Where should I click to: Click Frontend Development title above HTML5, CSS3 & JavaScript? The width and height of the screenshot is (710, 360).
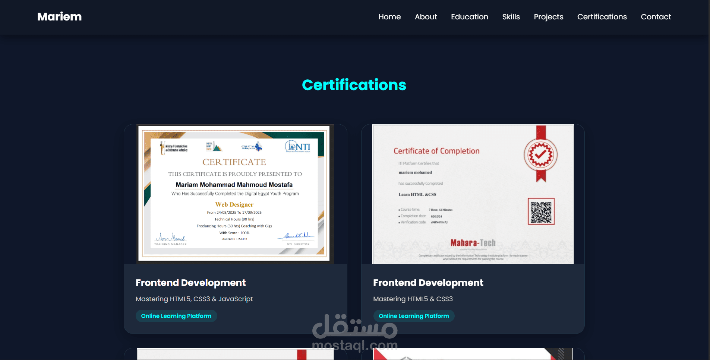(x=190, y=283)
